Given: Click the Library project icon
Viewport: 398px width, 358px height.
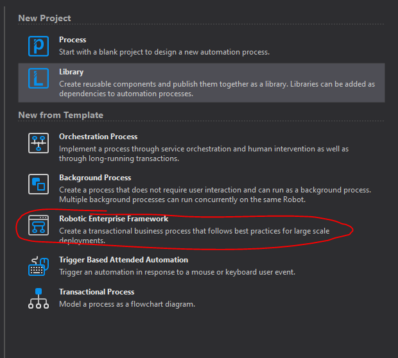Looking at the screenshot, I should (x=39, y=78).
